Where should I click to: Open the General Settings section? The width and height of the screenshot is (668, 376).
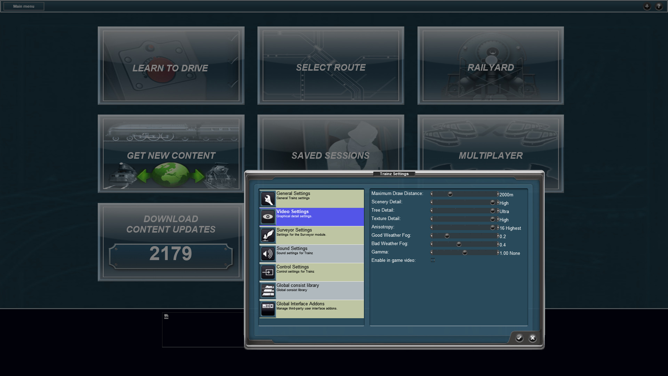[x=312, y=199]
